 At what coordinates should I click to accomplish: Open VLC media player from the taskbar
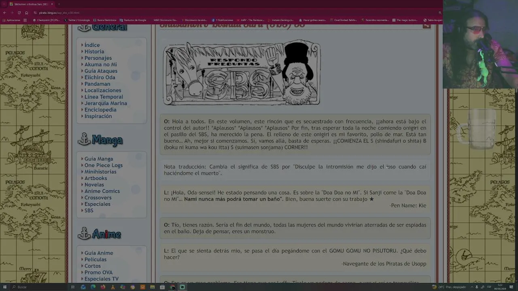tap(113, 287)
